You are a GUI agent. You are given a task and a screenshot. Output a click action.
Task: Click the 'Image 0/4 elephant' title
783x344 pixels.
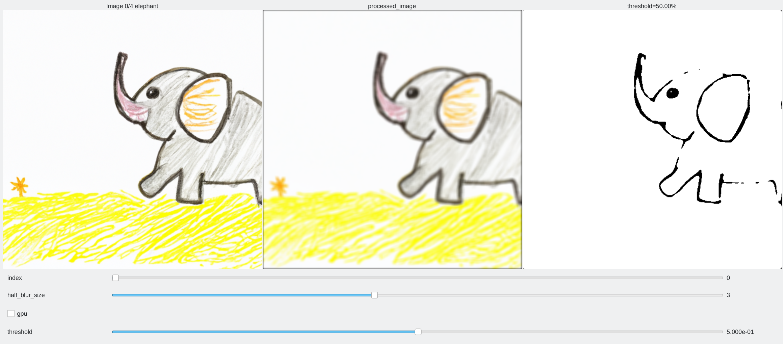(132, 6)
